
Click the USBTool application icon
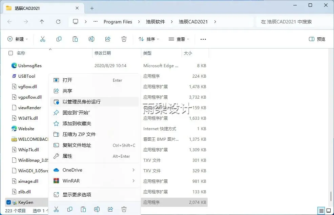coord(14,76)
